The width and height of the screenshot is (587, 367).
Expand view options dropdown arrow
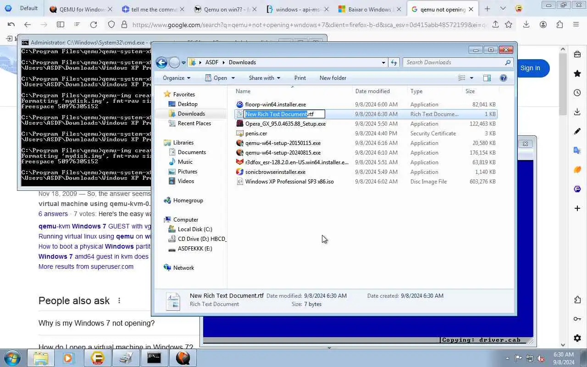pyautogui.click(x=471, y=78)
